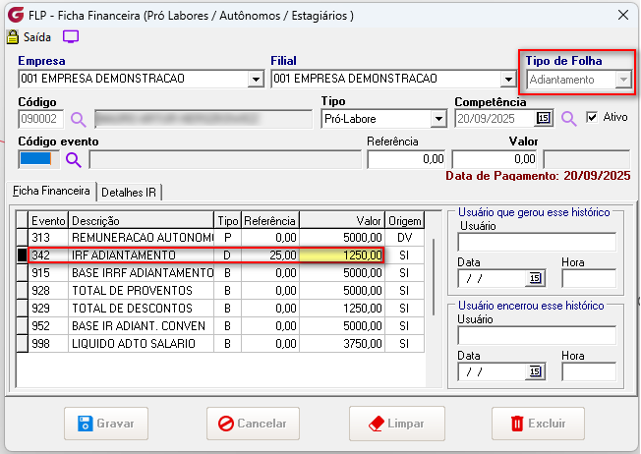Close the Ficha Financeira window

pyautogui.click(x=623, y=15)
